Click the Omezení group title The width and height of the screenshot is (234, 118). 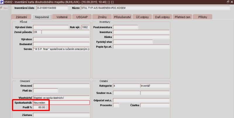tap(25, 81)
